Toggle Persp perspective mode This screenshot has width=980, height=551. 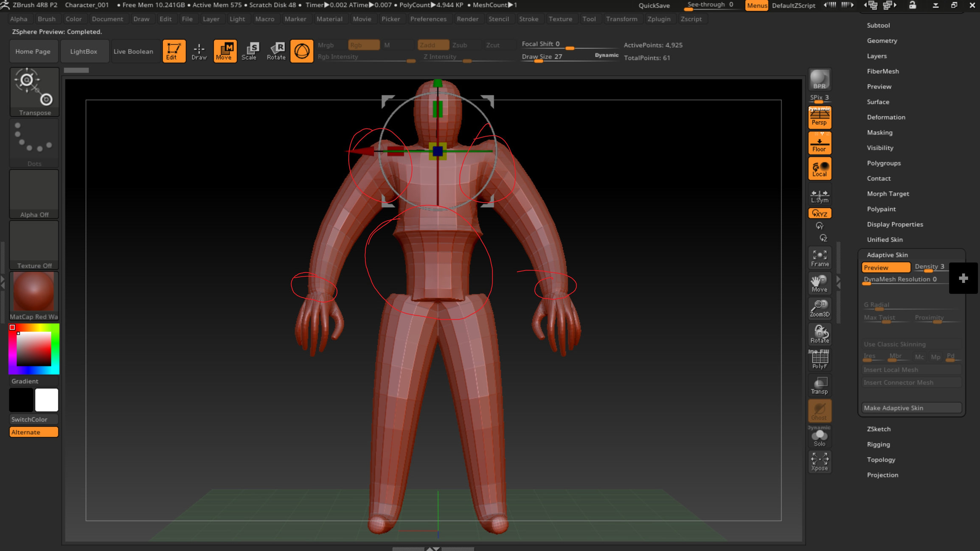click(x=819, y=118)
